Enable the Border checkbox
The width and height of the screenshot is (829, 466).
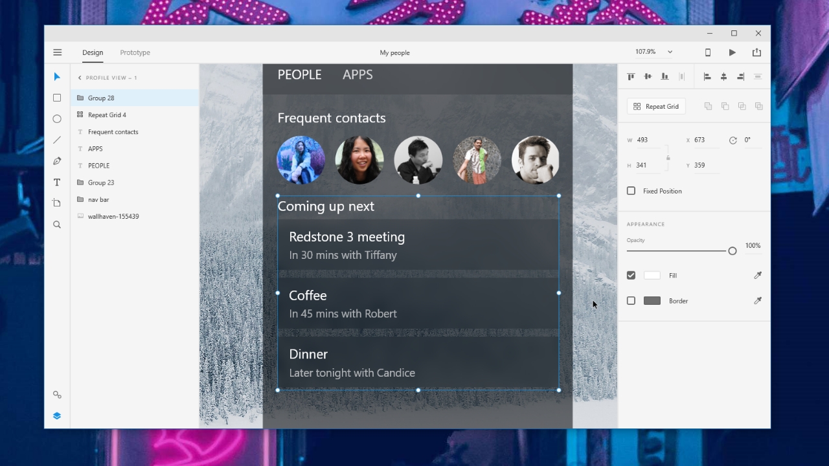631,301
